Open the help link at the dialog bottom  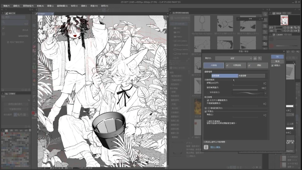click(215, 147)
